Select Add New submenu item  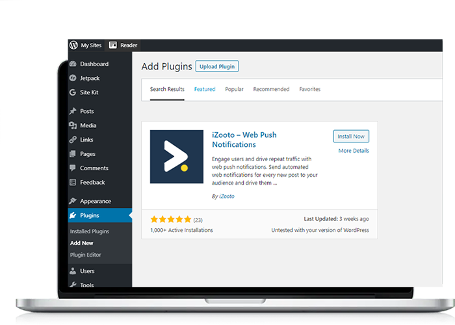[x=81, y=243]
